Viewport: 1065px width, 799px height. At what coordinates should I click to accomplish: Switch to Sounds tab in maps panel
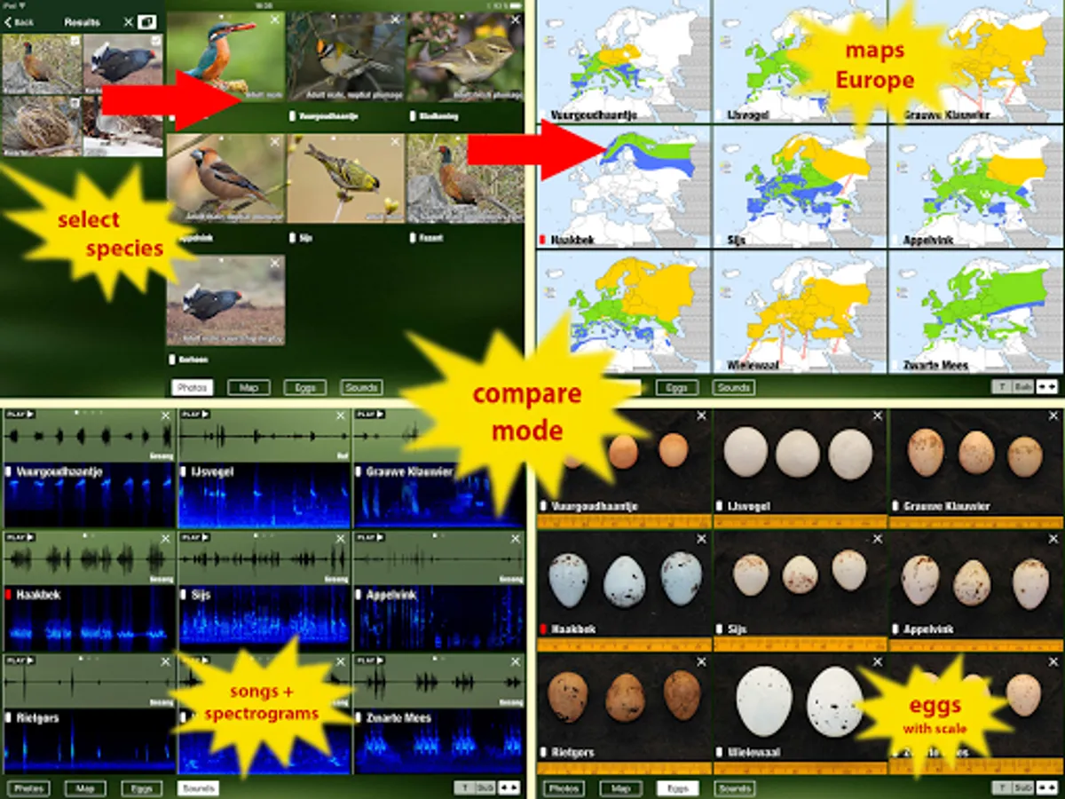[x=734, y=387]
